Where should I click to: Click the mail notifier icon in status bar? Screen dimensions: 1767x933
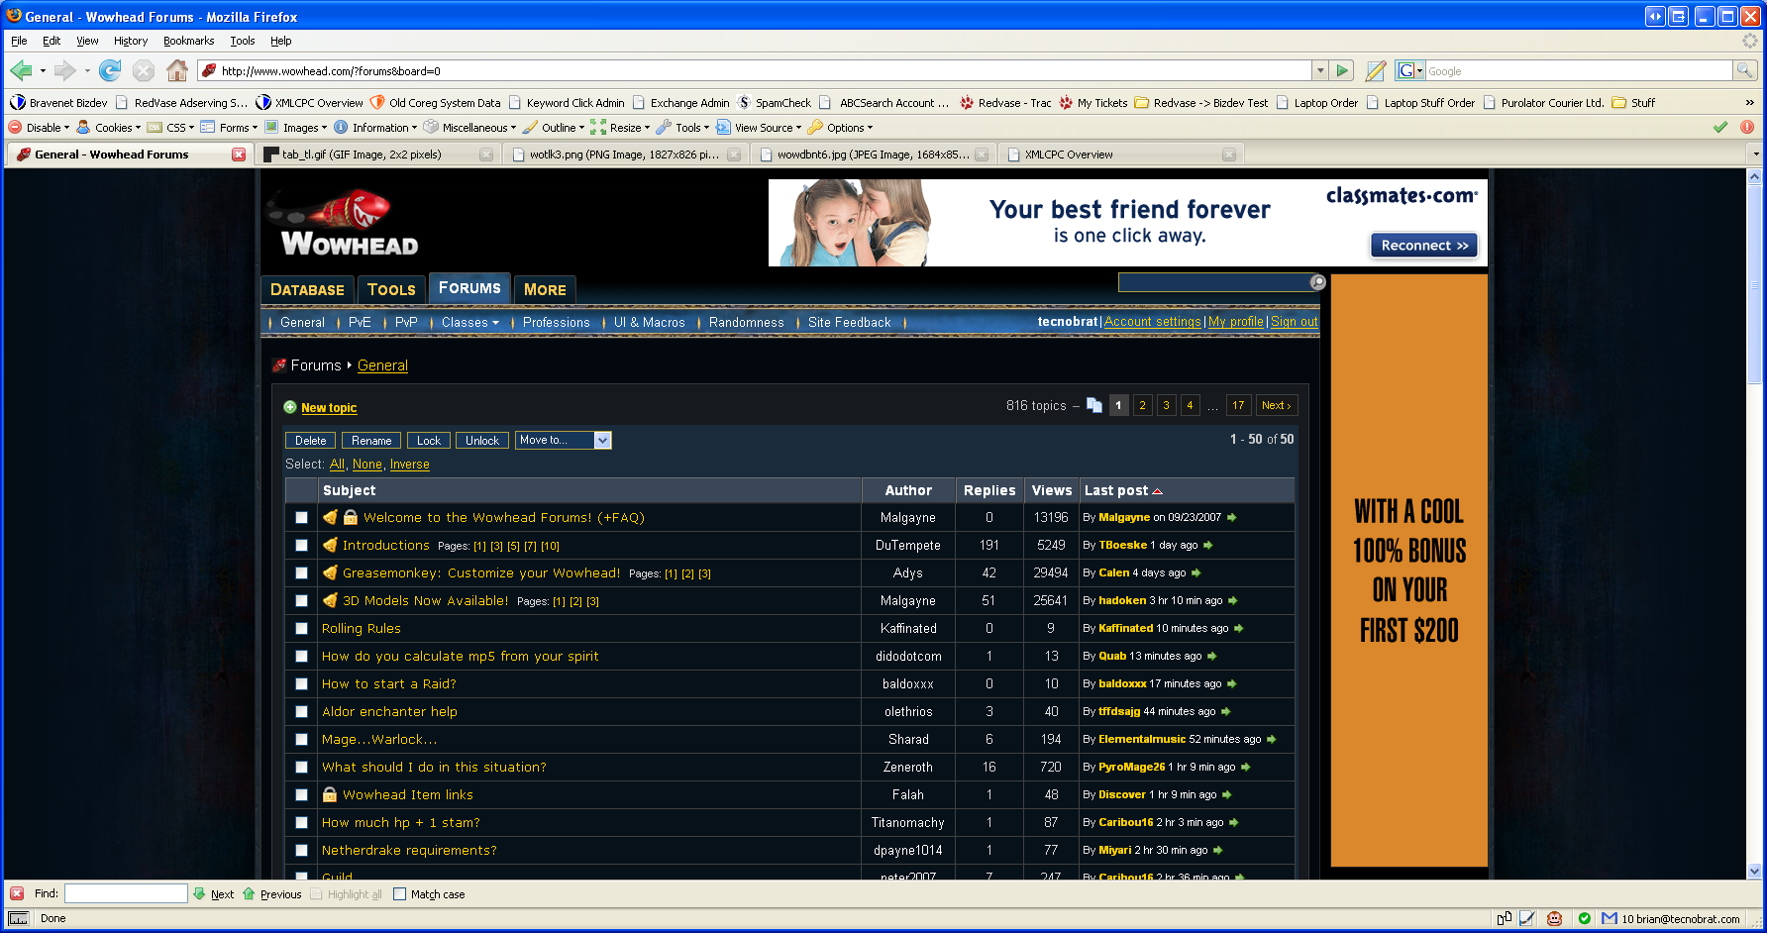point(1610,918)
